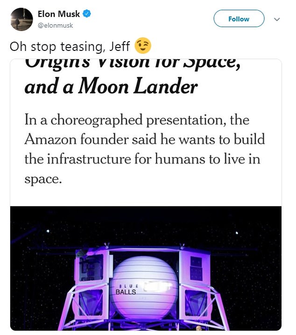Click the cropped 'Vision for Space' headline line

(x=133, y=64)
